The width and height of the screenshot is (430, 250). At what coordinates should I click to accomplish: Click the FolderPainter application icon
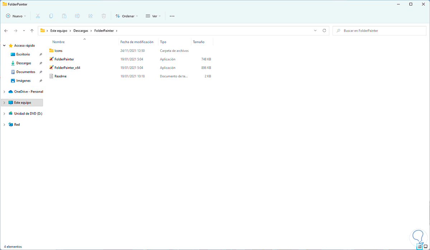coord(51,59)
